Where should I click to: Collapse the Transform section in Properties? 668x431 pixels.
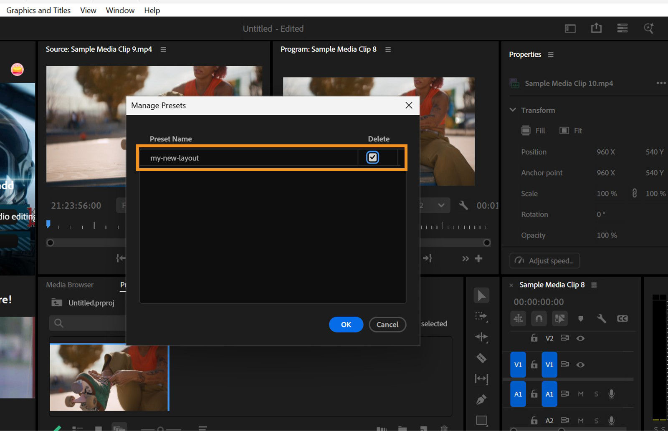point(513,110)
